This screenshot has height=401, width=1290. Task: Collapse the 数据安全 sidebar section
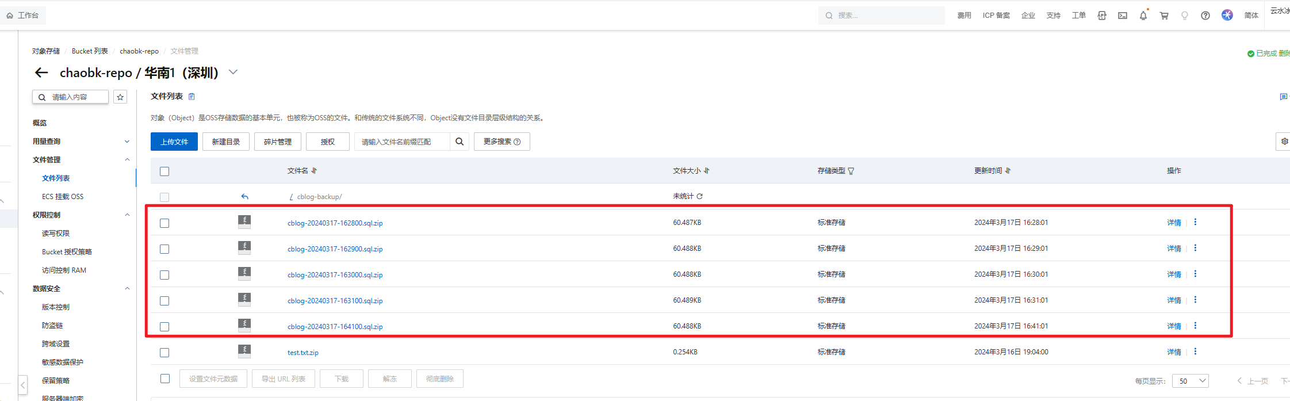[x=127, y=288]
